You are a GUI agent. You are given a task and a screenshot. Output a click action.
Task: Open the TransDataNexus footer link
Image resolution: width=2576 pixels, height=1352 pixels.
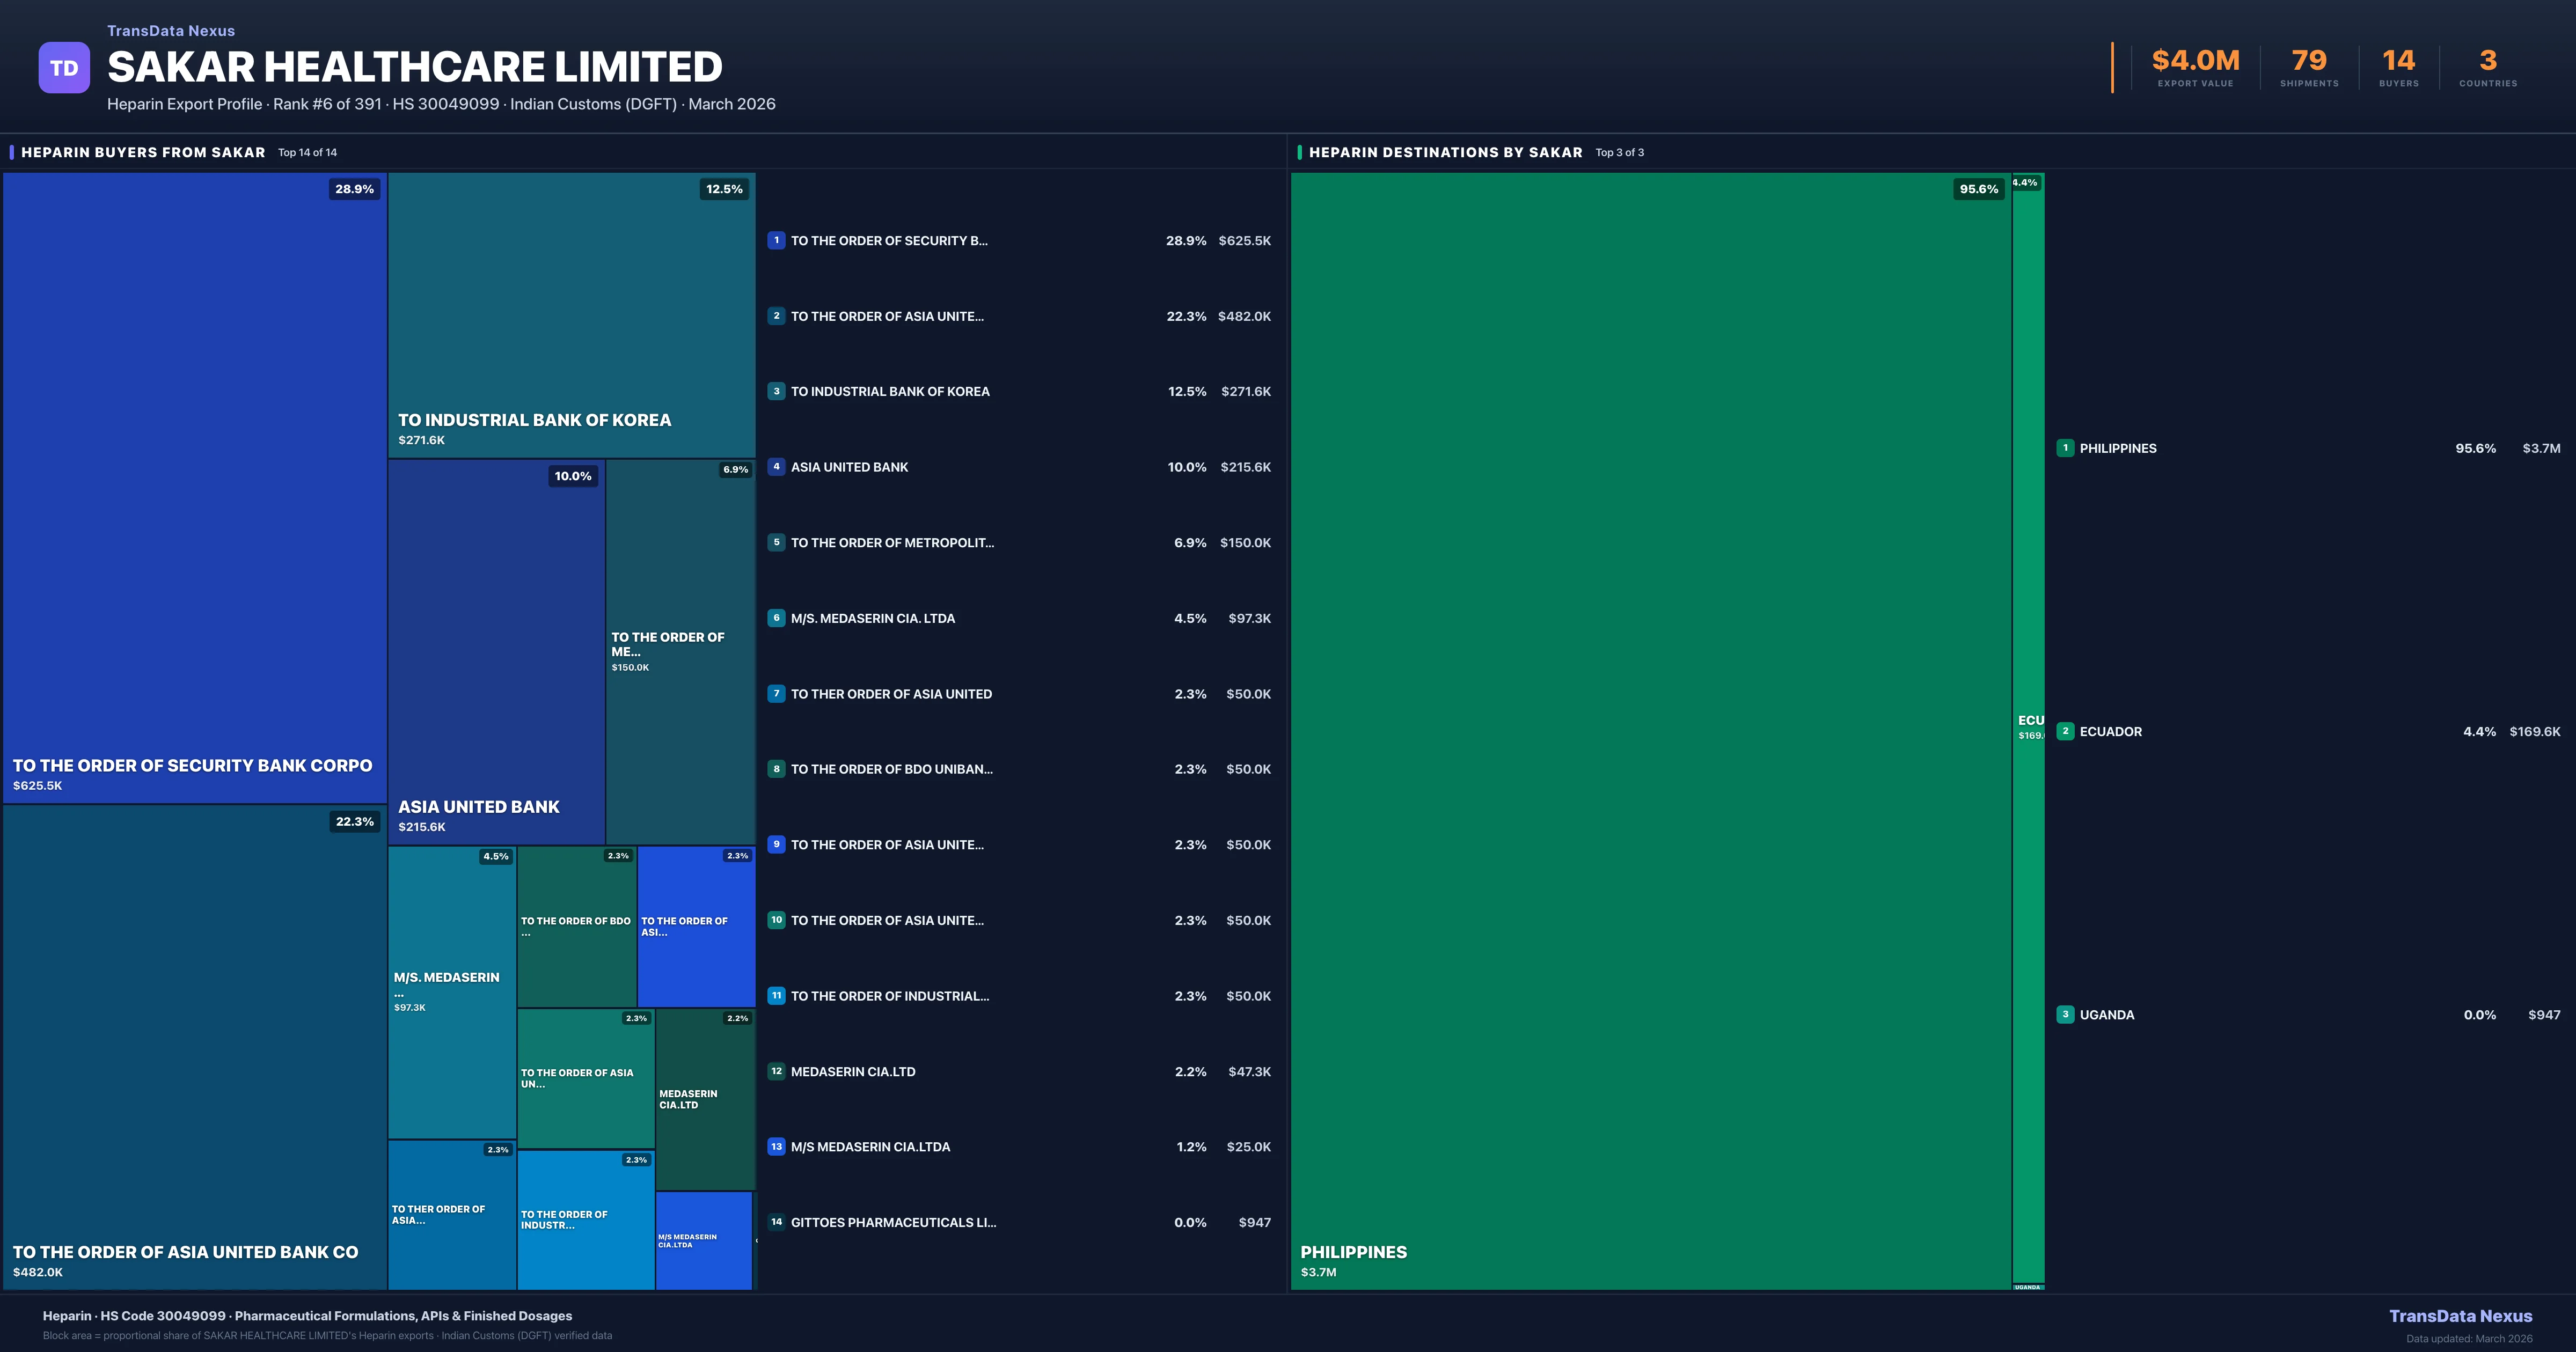coord(2460,1316)
